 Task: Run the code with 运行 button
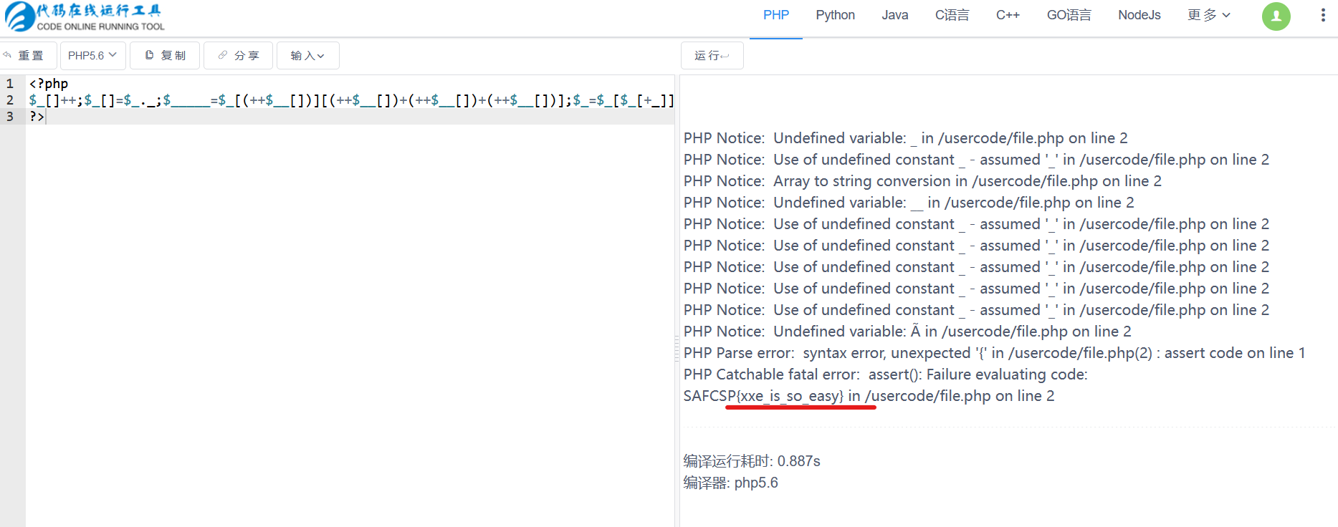(x=712, y=55)
